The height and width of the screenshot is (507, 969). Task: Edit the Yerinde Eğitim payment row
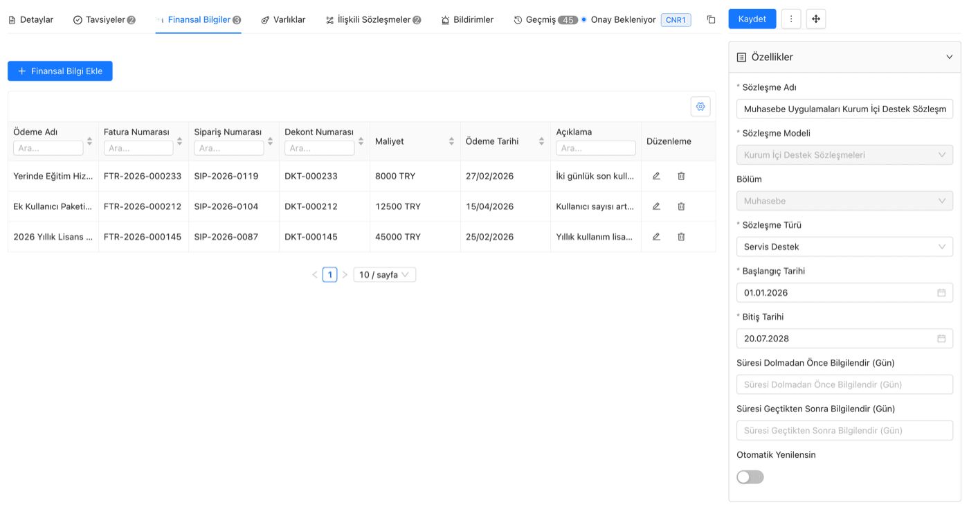(x=656, y=176)
